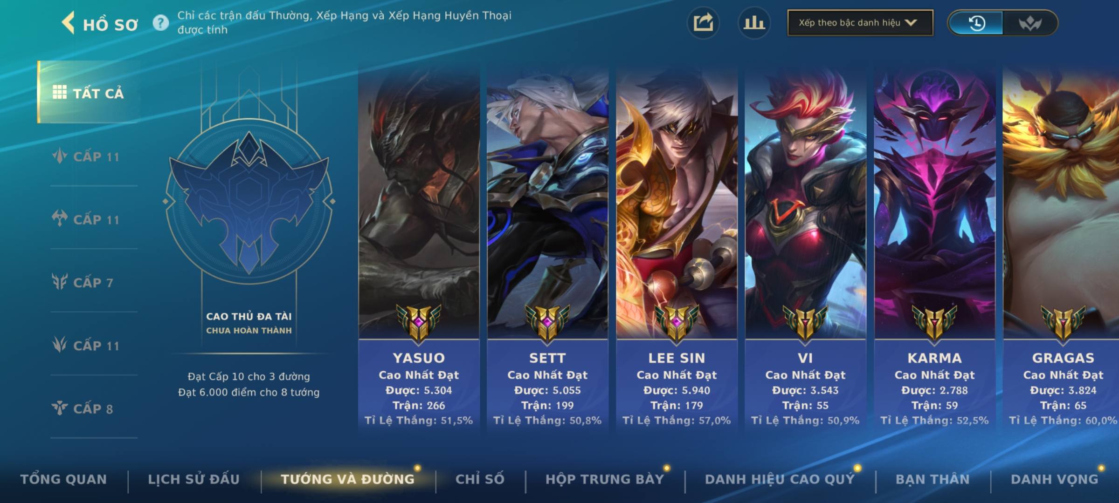Select the Tất Cả filter
This screenshot has height=503, width=1119.
click(89, 92)
